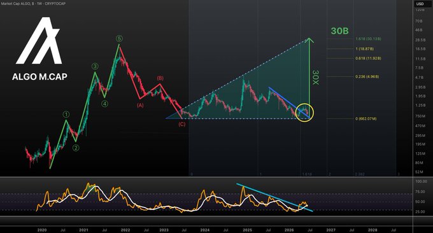This screenshot has height=233, width=433.
Task: Select the red (B) wave label
Action: [x=160, y=78]
